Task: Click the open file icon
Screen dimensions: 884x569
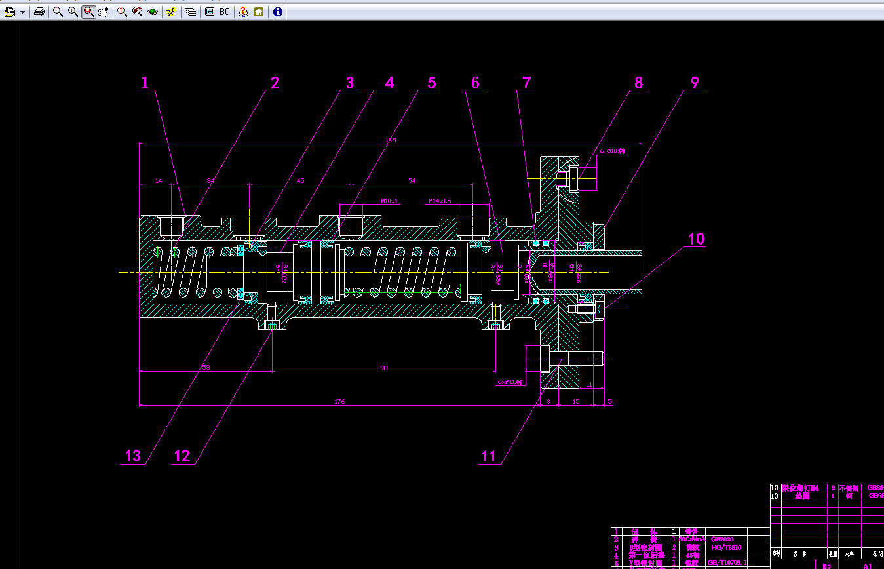Action: pyautogui.click(x=9, y=12)
